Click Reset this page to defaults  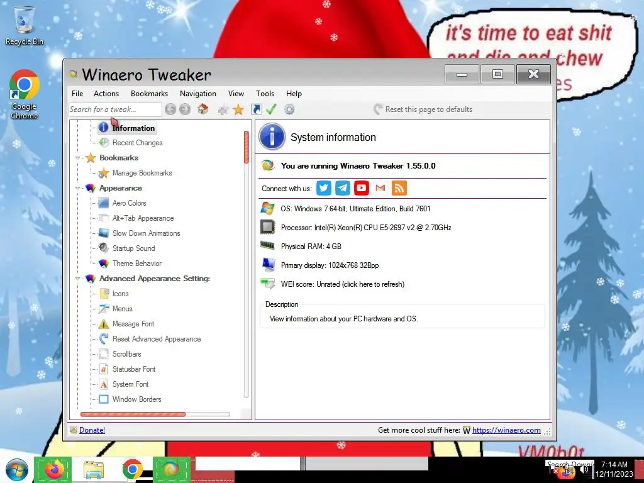pos(423,109)
